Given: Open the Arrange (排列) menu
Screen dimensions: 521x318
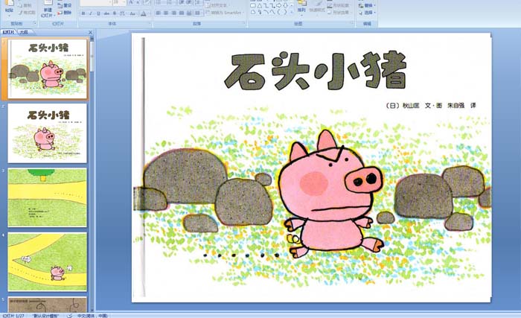Looking at the screenshot, I should click(x=301, y=7).
